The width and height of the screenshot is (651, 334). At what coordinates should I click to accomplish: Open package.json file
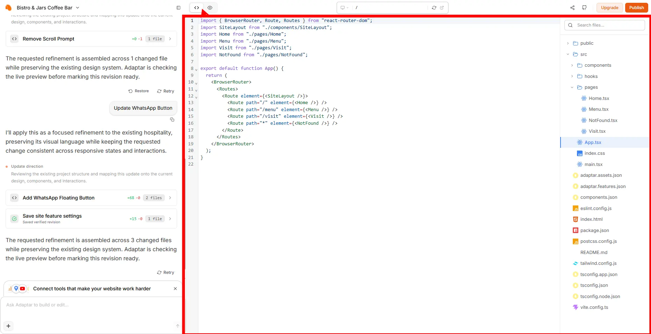pyautogui.click(x=605, y=231)
